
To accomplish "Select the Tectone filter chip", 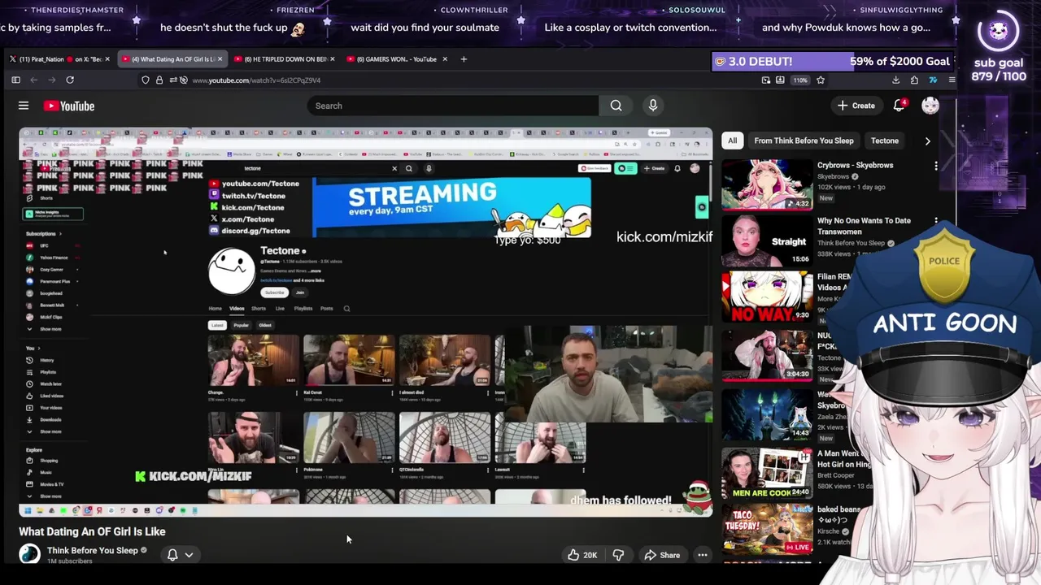I will 885,141.
